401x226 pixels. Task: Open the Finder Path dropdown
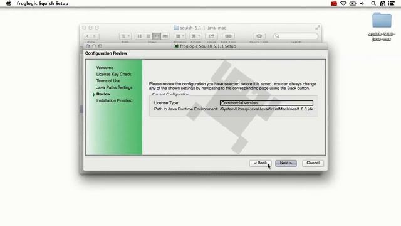click(x=125, y=36)
